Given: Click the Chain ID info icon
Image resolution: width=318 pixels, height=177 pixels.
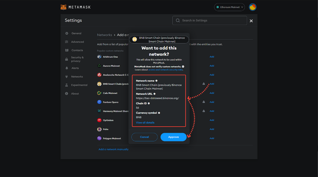Looking at the screenshot, I should pyautogui.click(x=149, y=103).
